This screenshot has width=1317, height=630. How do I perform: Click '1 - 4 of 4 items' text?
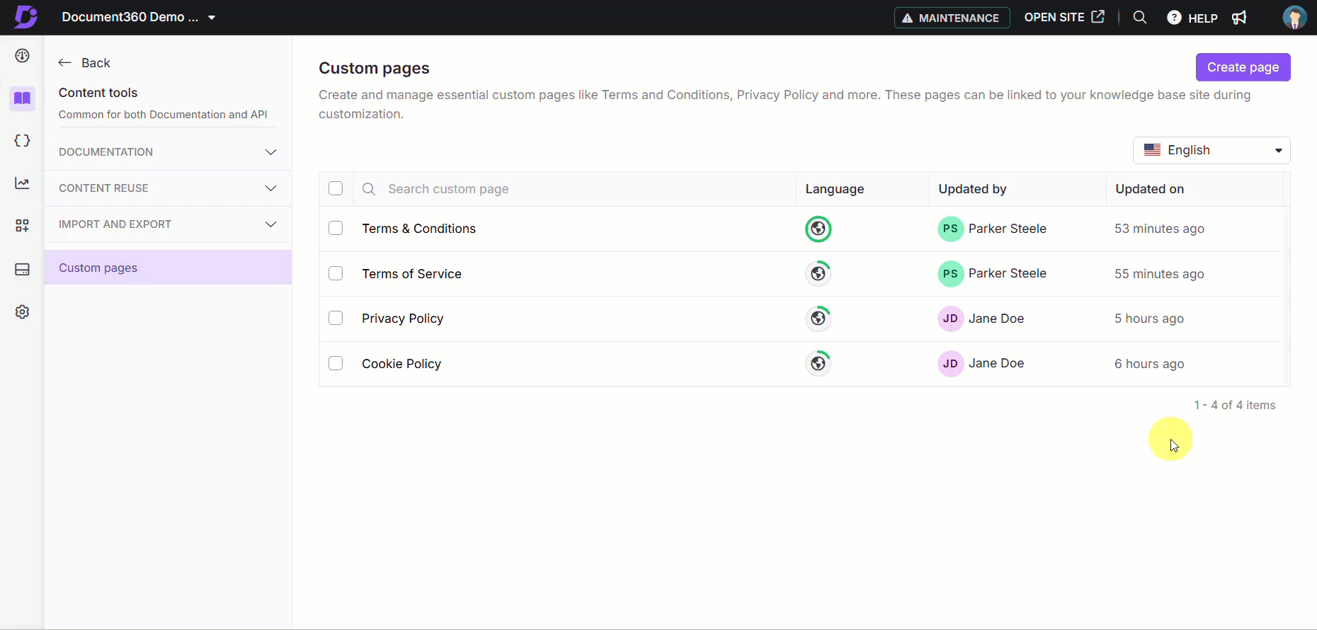(x=1235, y=405)
